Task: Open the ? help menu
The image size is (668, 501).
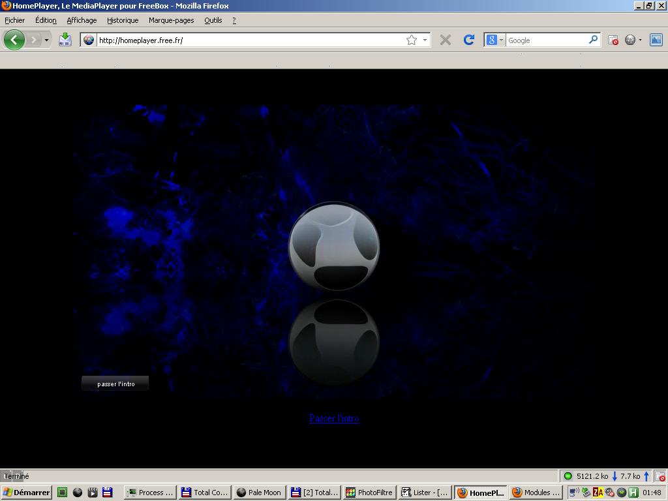Action: tap(234, 20)
